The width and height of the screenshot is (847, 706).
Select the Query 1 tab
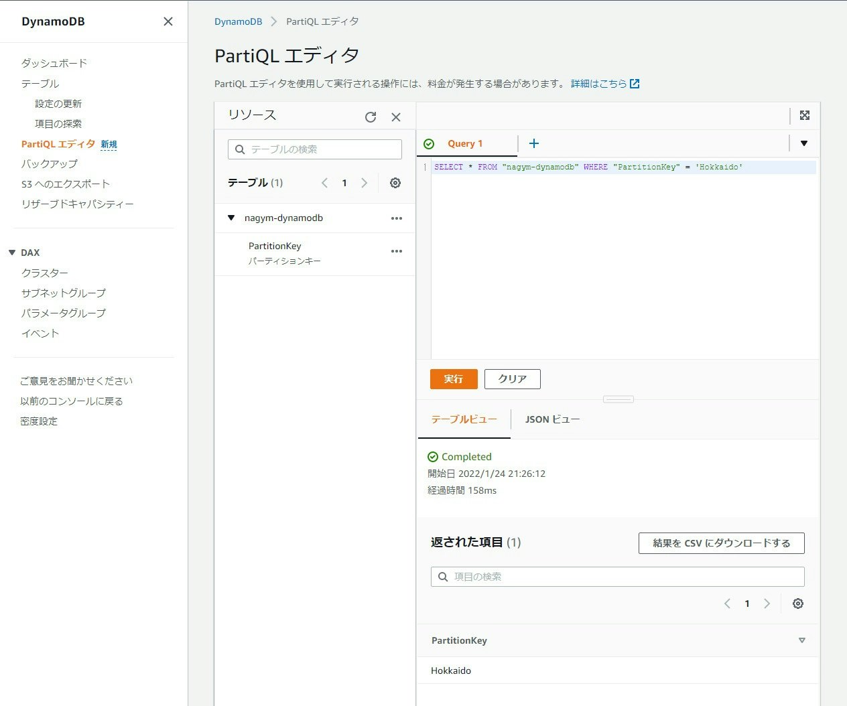pyautogui.click(x=465, y=143)
